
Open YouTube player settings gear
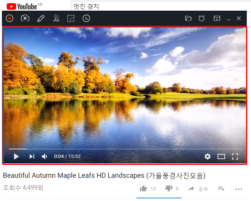pos(208,156)
